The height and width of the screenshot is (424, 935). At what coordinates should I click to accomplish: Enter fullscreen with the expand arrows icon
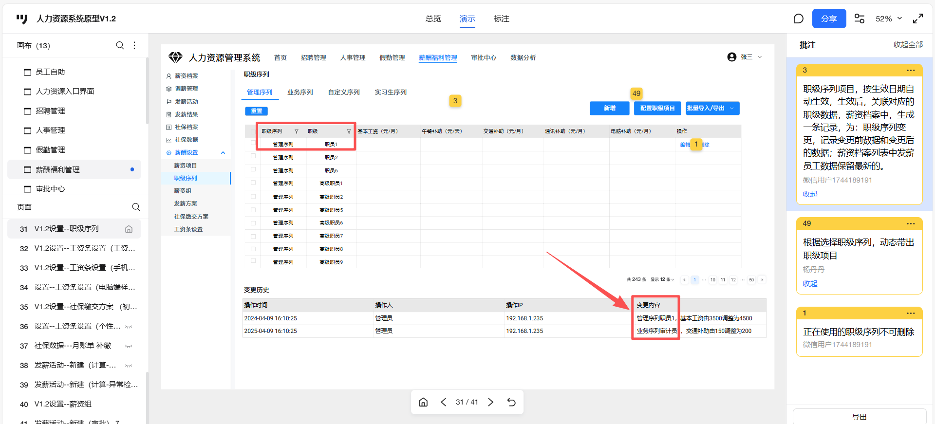coord(918,18)
